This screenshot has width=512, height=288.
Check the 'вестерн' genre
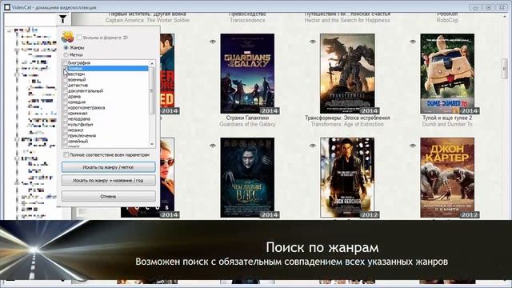tap(65, 74)
